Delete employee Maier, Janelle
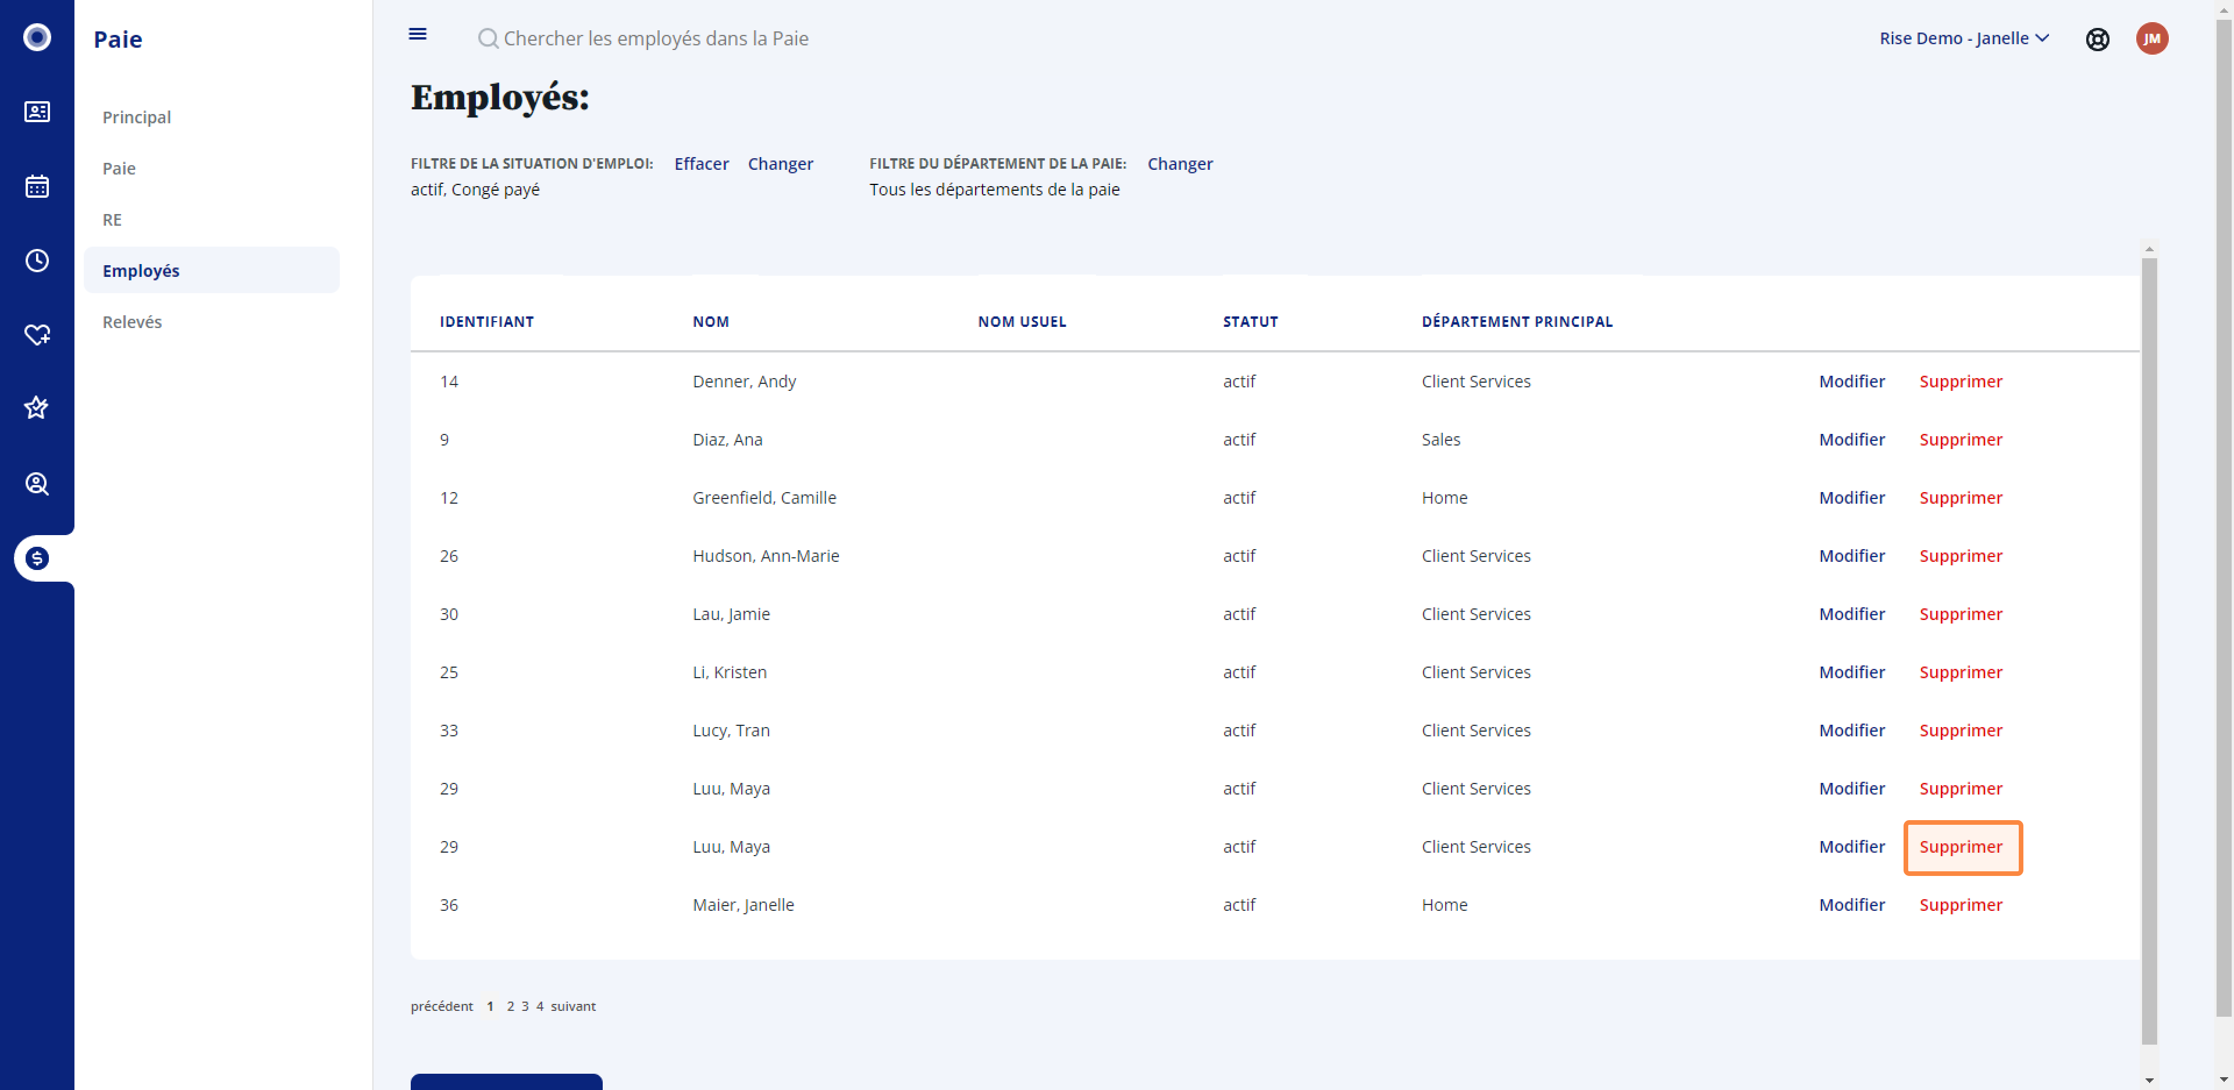The image size is (2234, 1090). 1960,904
